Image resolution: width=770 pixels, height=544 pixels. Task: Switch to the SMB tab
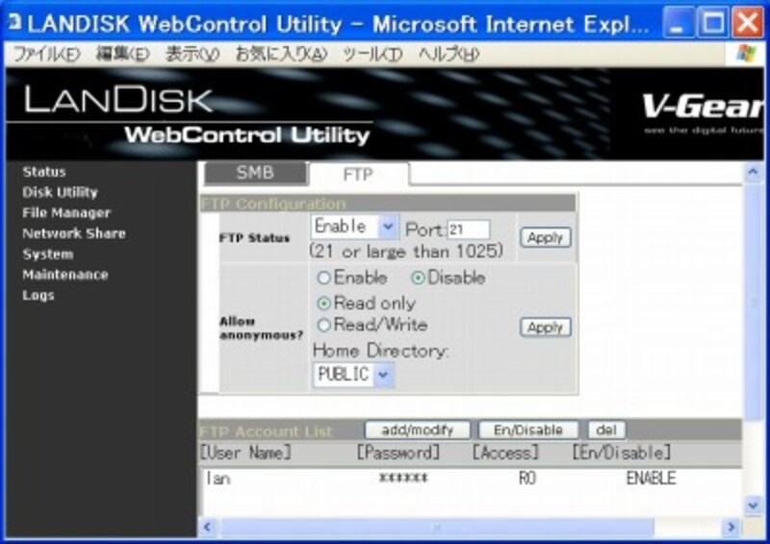coord(255,173)
